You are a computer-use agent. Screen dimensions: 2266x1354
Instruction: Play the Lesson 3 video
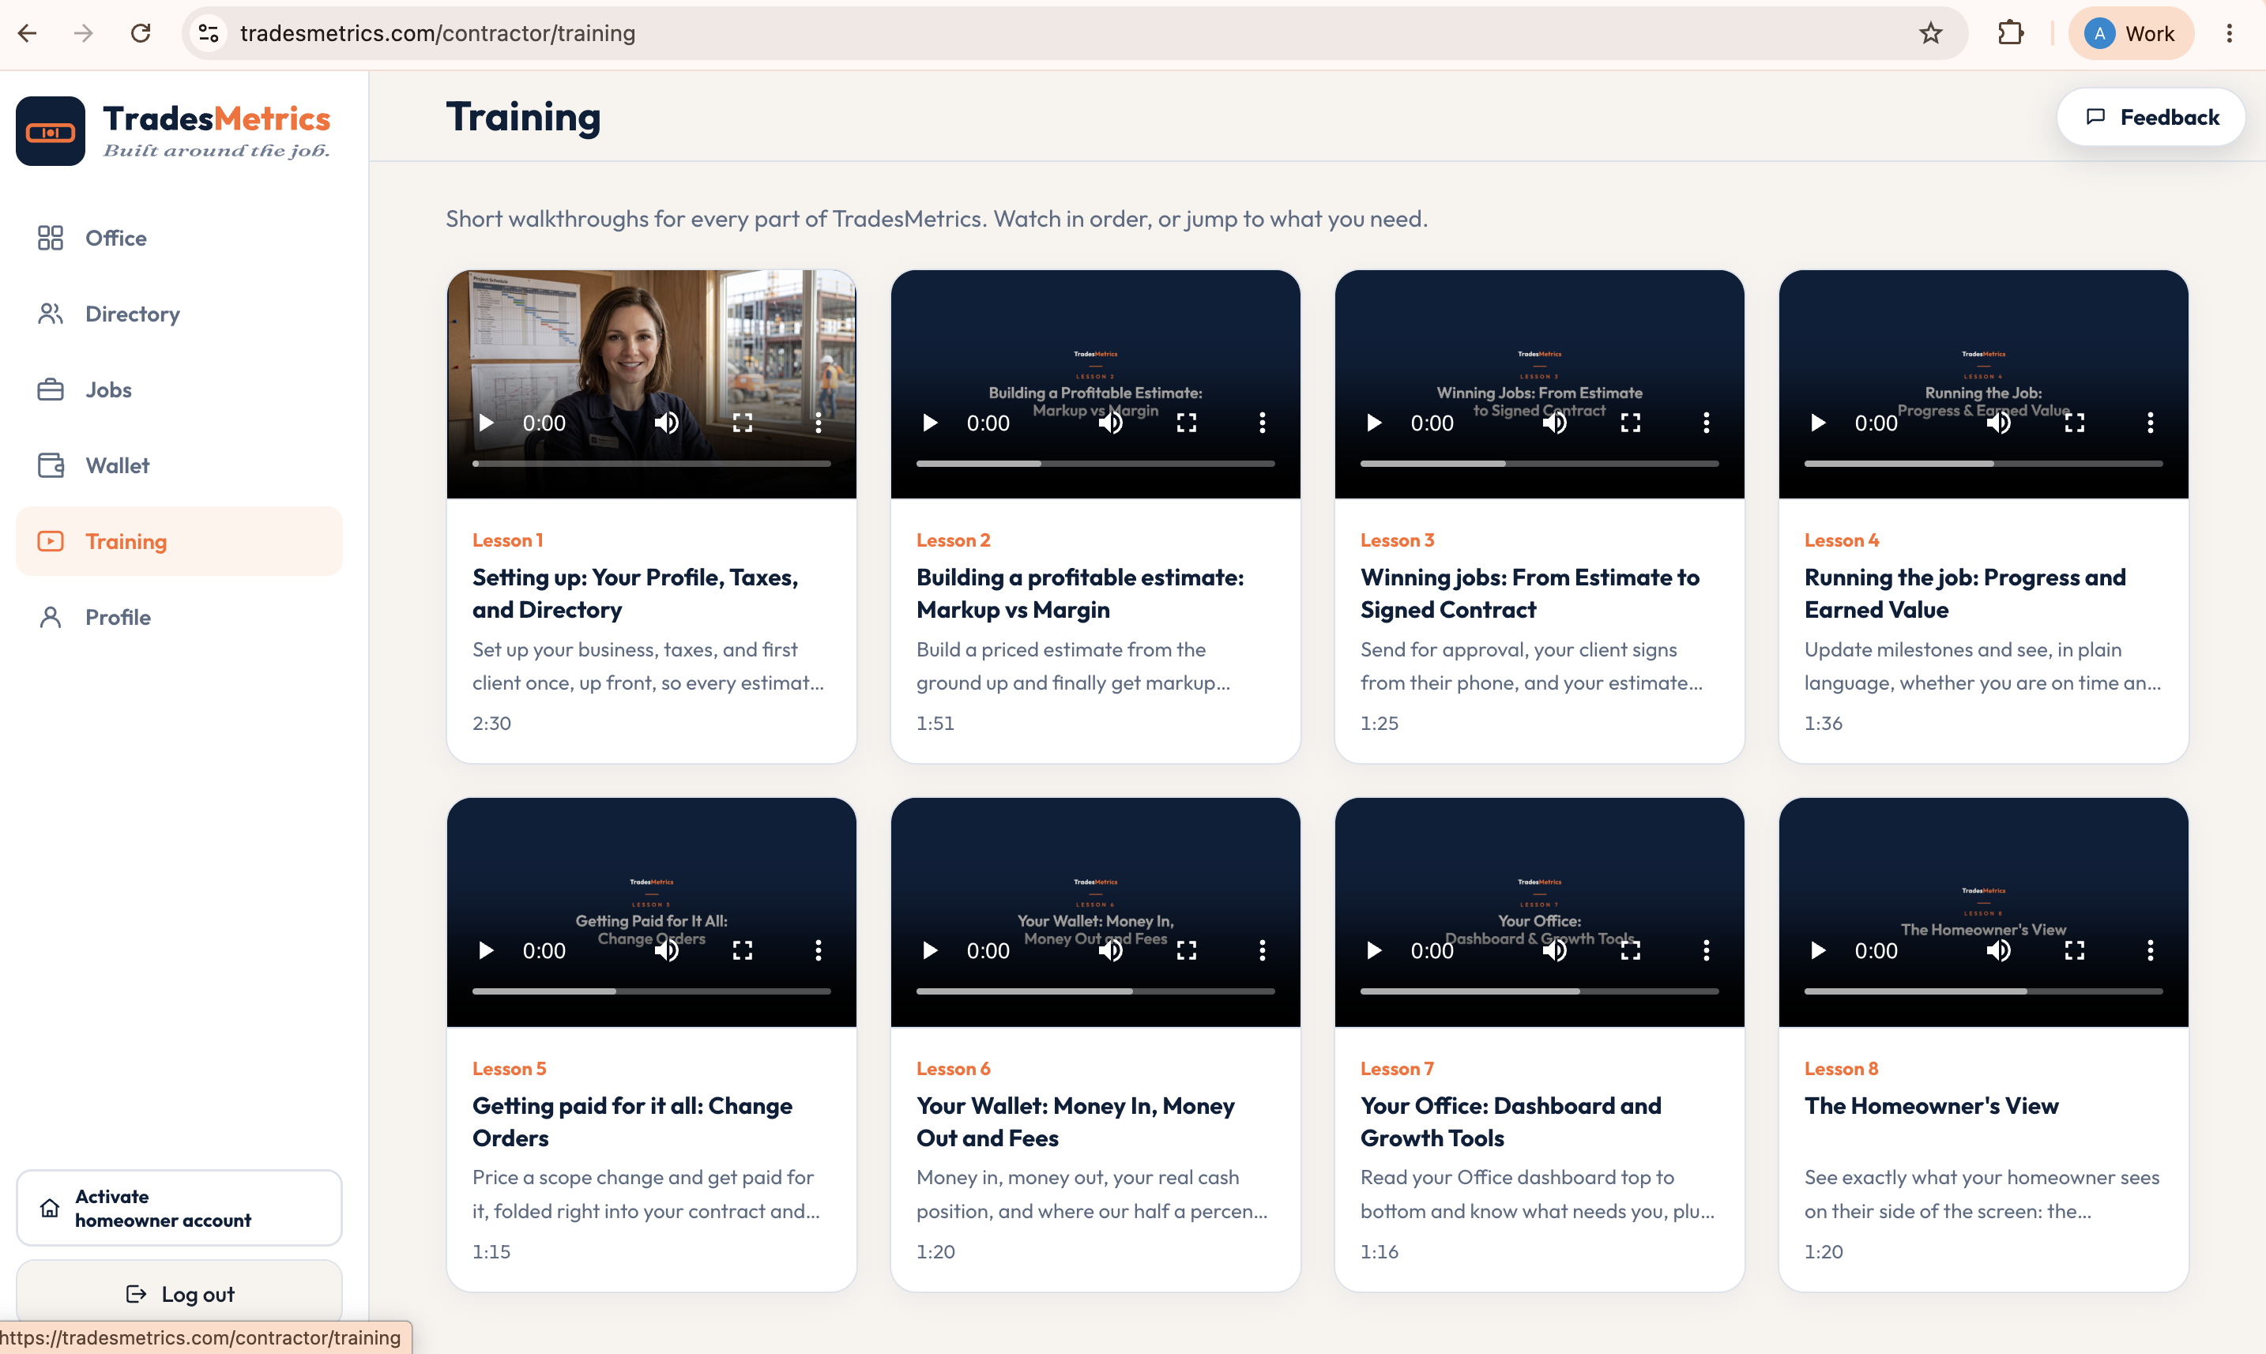(x=1375, y=423)
